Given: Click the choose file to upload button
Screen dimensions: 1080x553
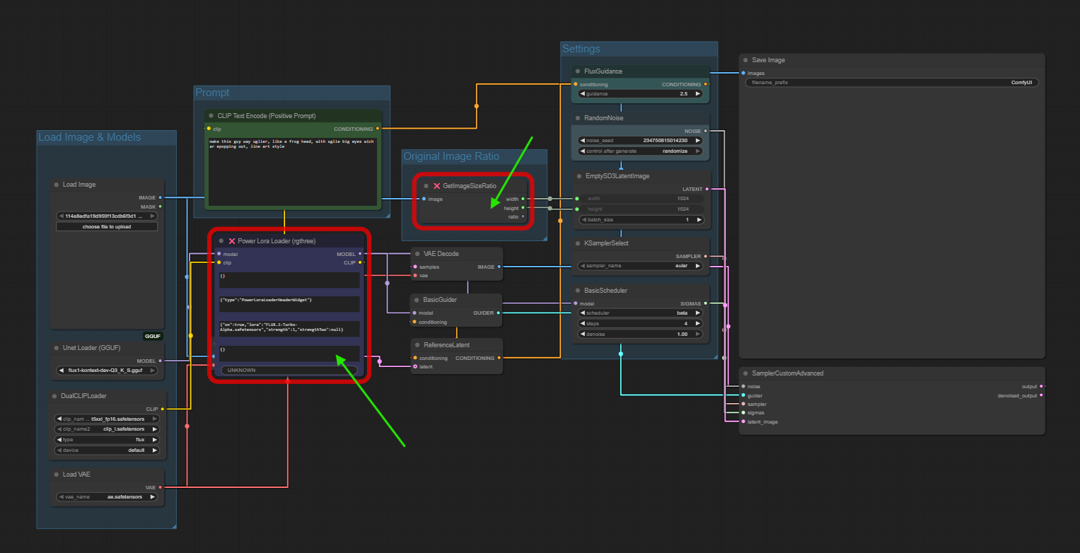Looking at the screenshot, I should click(x=106, y=226).
